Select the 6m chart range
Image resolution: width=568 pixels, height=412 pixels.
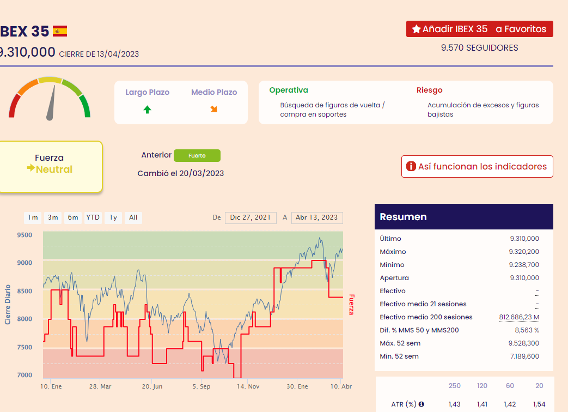click(73, 217)
